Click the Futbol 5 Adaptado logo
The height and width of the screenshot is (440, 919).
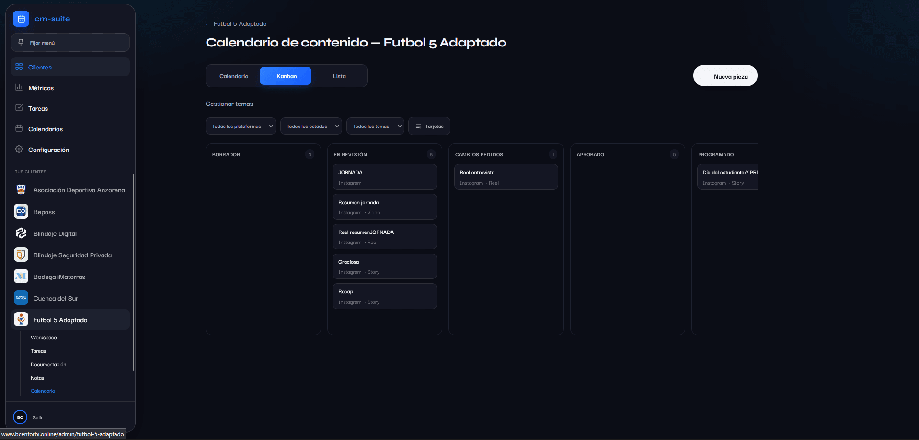pyautogui.click(x=21, y=319)
